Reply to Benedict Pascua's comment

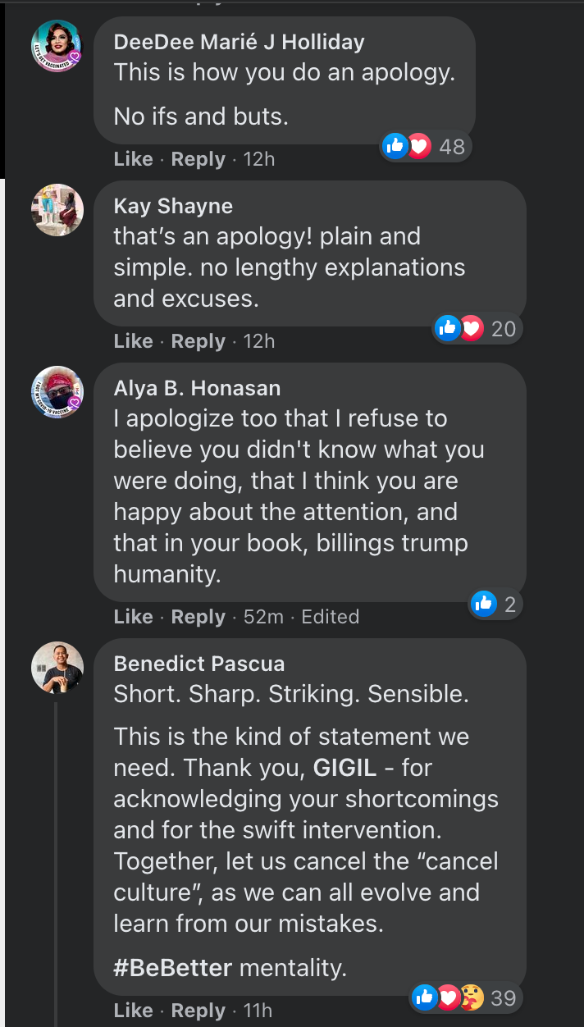(198, 1011)
